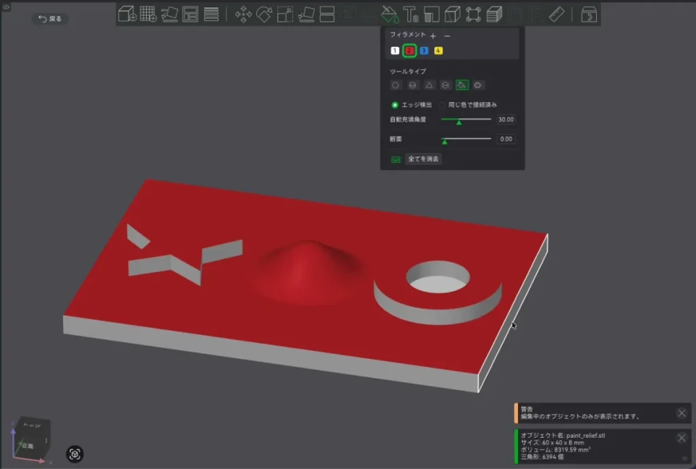
Task: Select the Cut tool
Action: [327, 14]
